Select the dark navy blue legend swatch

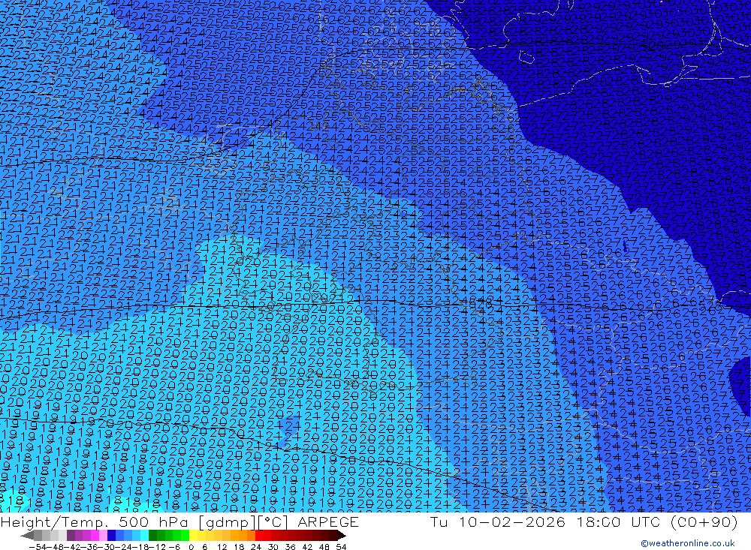click(111, 535)
